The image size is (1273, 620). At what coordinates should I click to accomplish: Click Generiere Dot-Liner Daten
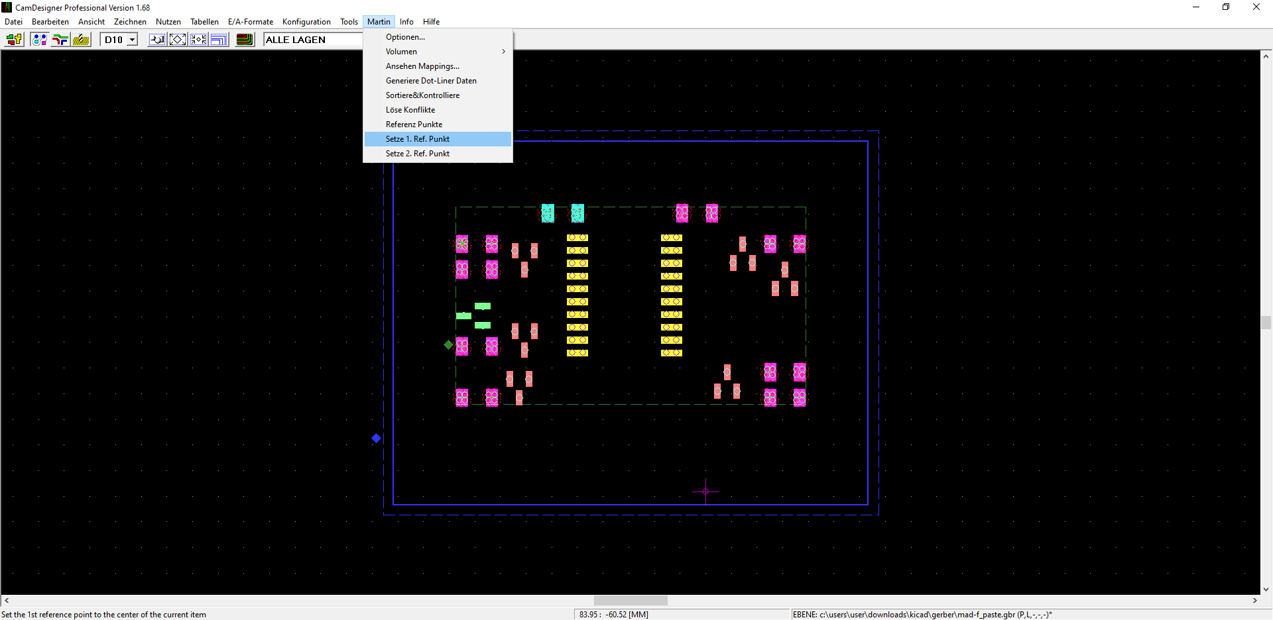pos(431,81)
